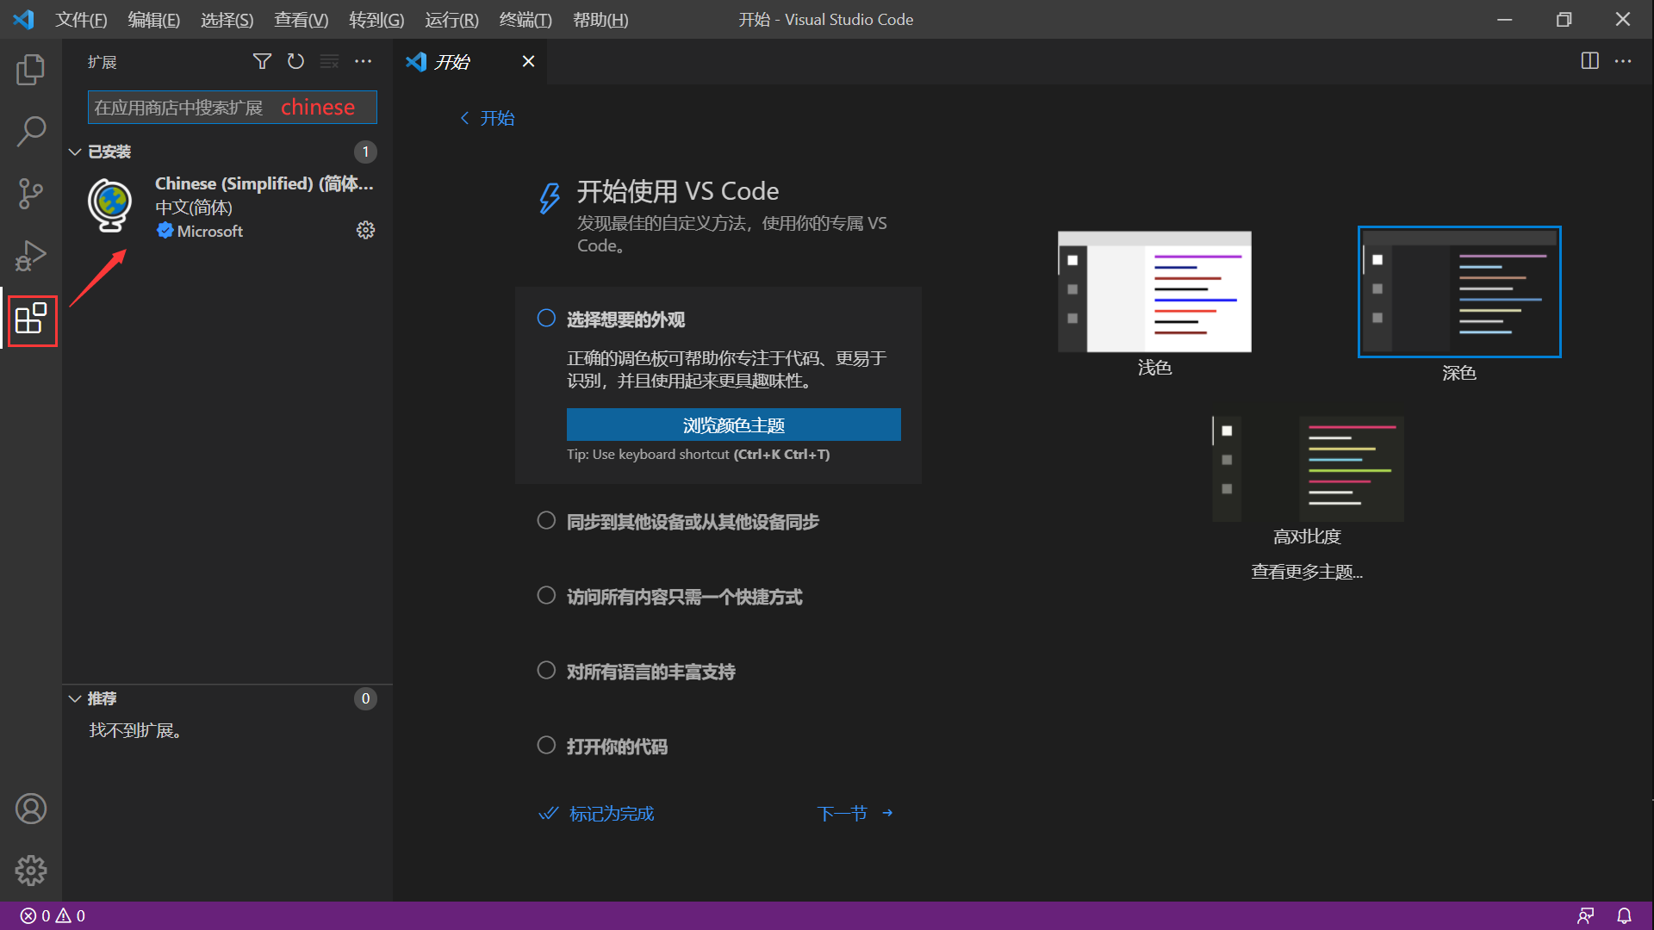Select the 打开你的代码 step circle
The image size is (1654, 930).
[x=546, y=745]
